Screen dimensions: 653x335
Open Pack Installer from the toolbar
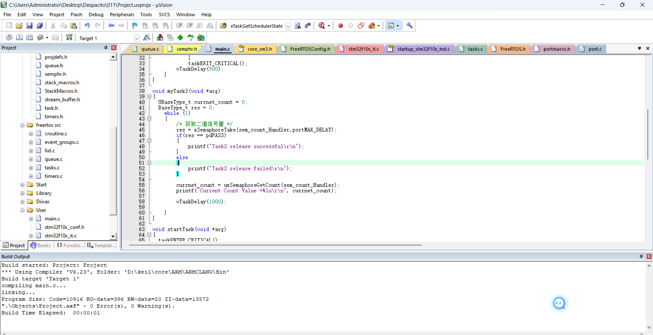coord(201,37)
